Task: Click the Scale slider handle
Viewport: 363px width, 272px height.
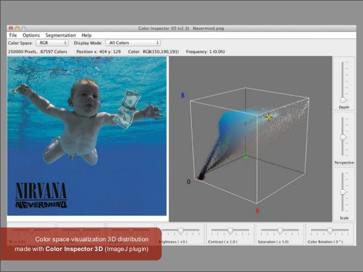Action: click(343, 192)
